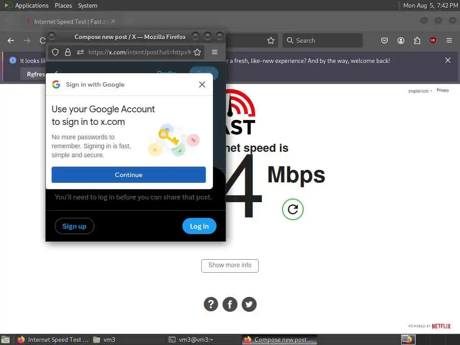Click forward arrow in main Firefox window

pyautogui.click(x=27, y=40)
